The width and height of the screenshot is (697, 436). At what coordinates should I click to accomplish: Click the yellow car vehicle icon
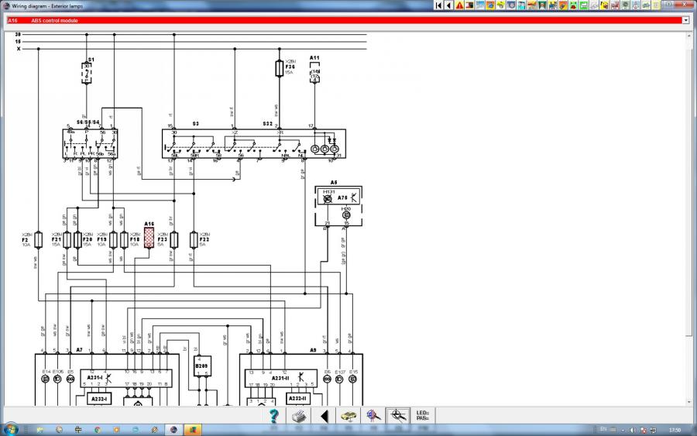[x=348, y=416]
